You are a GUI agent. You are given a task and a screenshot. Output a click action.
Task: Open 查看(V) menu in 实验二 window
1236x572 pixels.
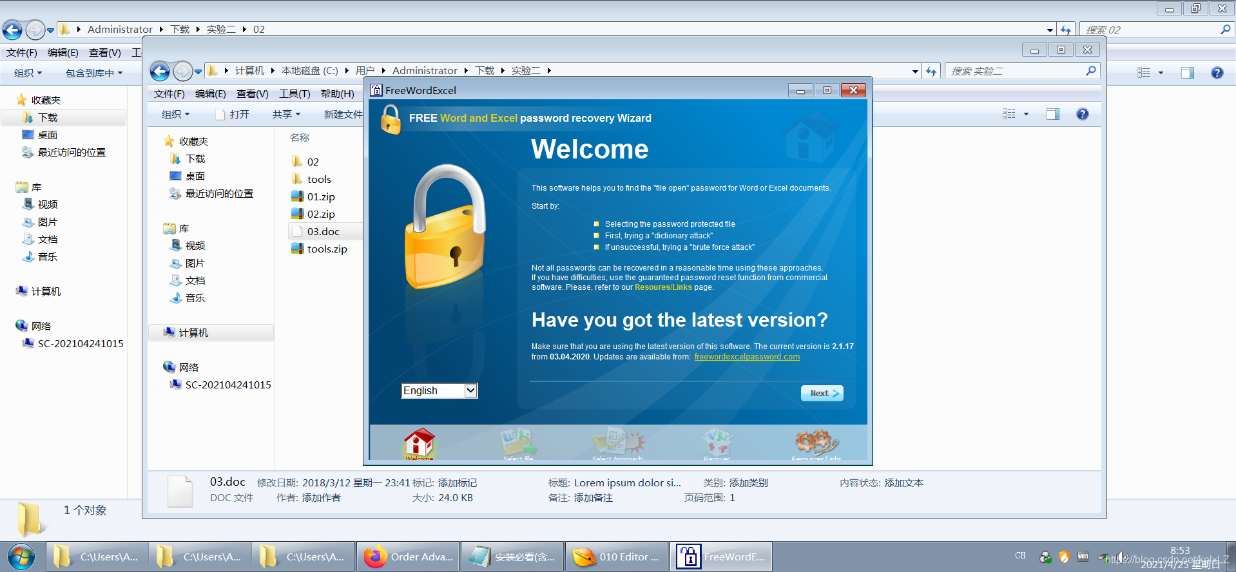point(253,93)
